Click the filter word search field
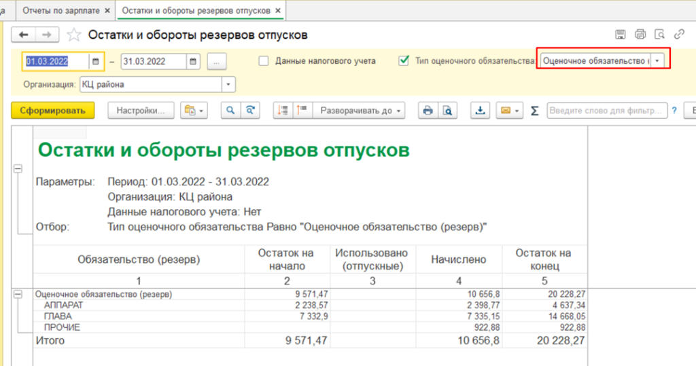This screenshot has height=366, width=696. 606,111
